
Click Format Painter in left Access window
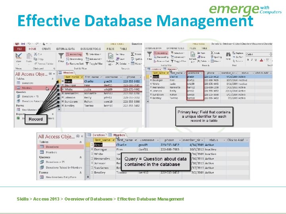click(44, 63)
